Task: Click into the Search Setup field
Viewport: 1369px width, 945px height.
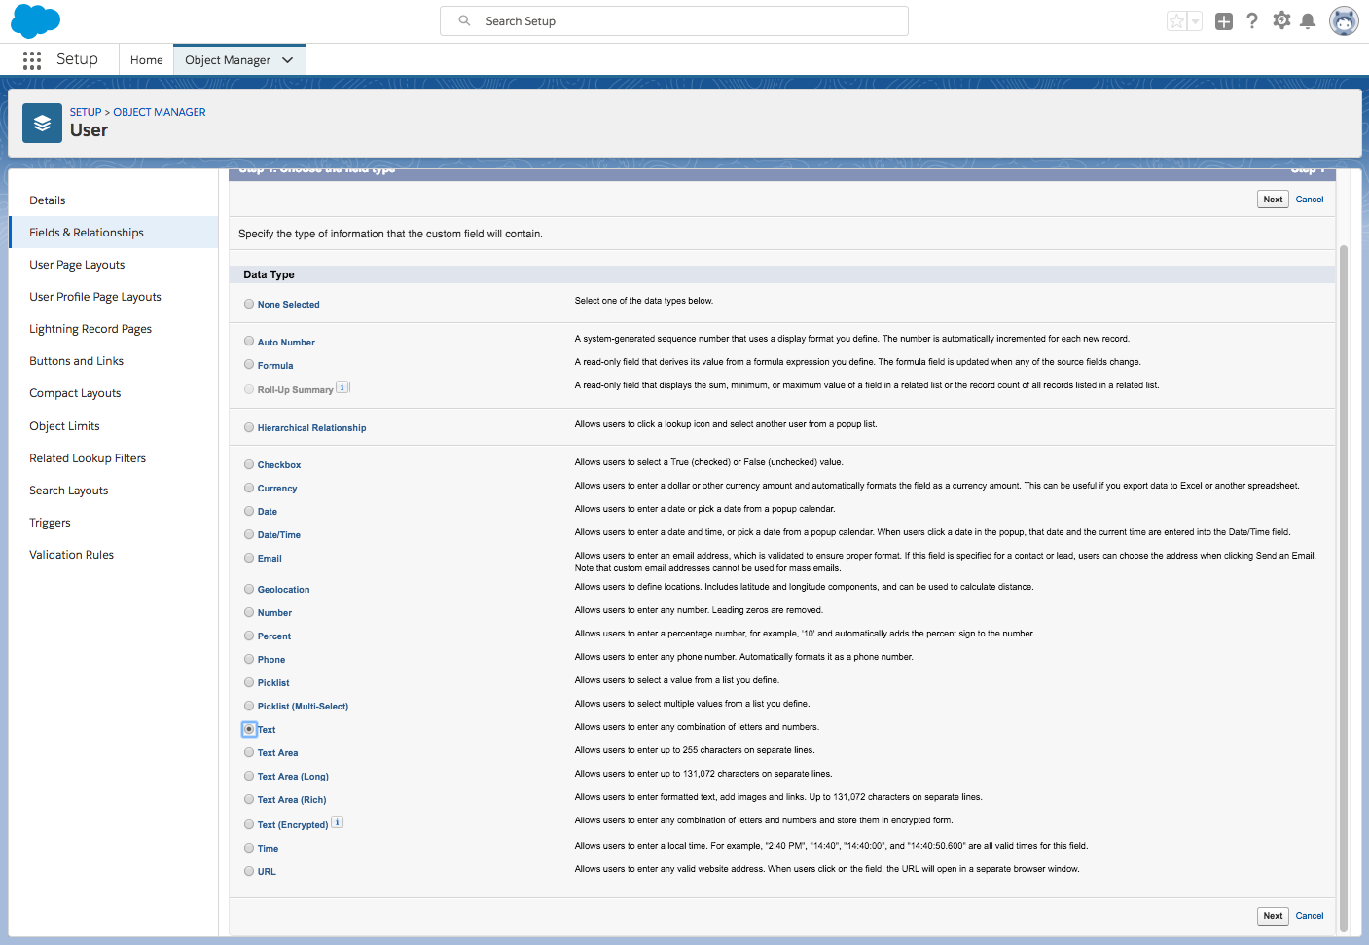Action: coord(674,20)
